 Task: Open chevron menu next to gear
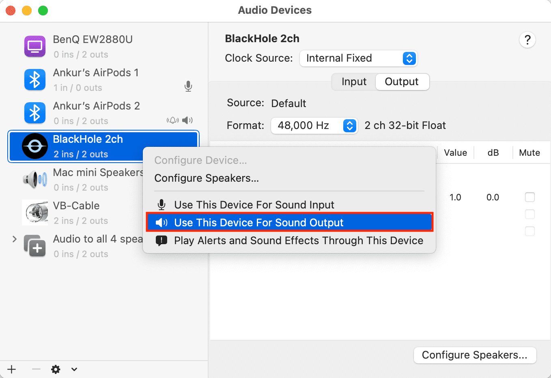[x=74, y=369]
